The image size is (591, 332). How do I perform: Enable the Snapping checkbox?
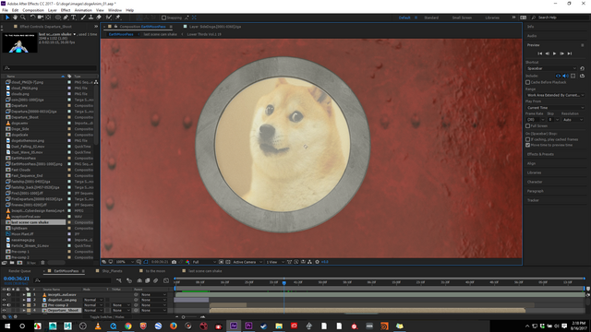[x=163, y=18]
